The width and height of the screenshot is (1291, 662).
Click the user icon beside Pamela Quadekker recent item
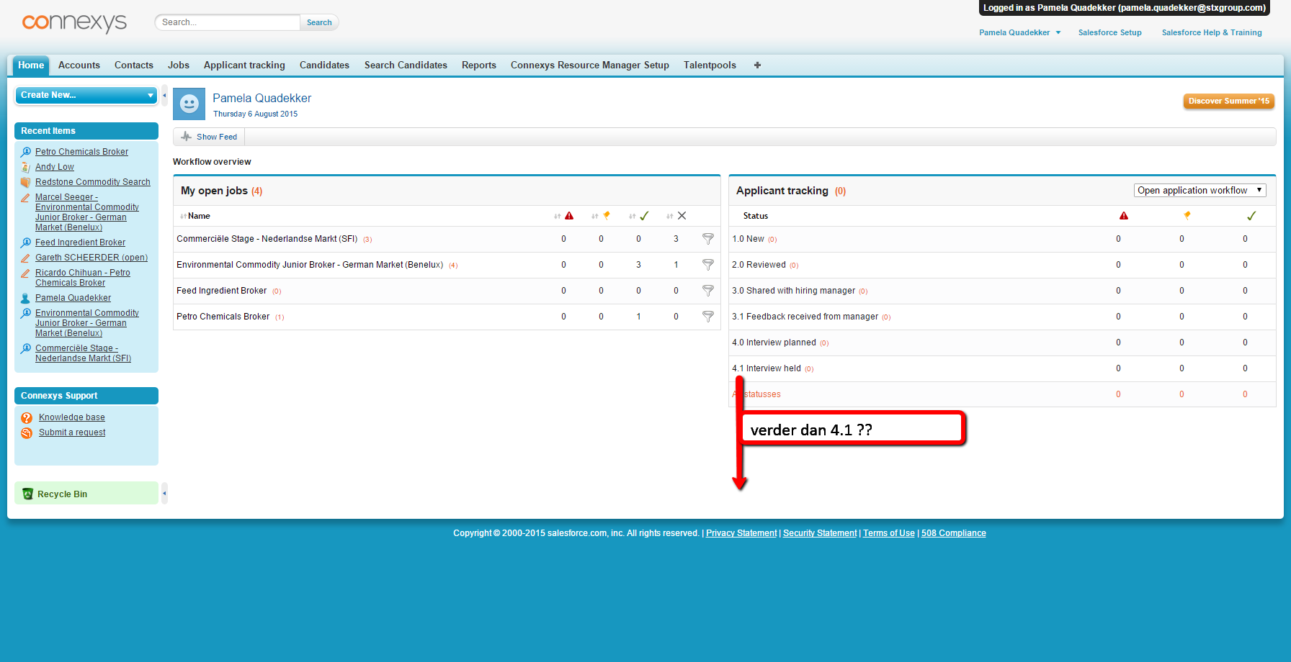pos(26,298)
